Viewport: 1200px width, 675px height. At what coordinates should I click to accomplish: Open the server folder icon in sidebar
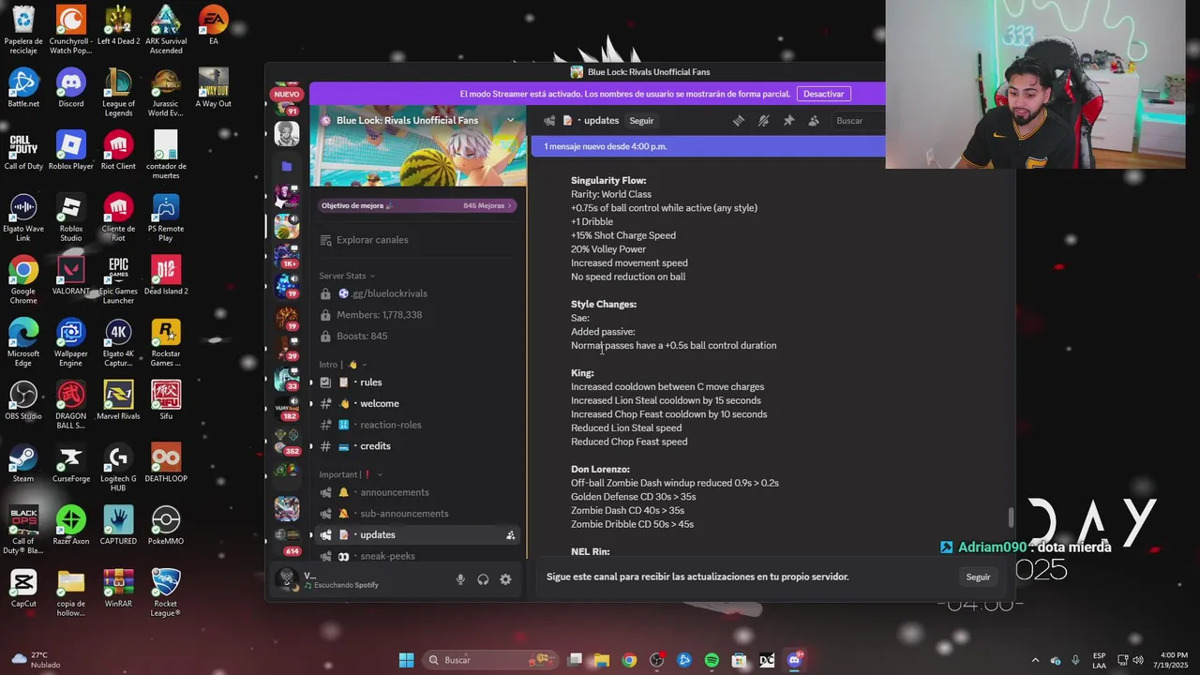pos(287,166)
